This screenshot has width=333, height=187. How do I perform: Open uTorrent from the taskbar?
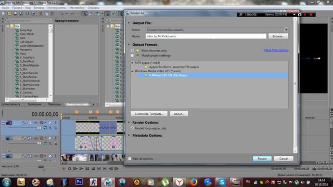pyautogui.click(x=165, y=182)
